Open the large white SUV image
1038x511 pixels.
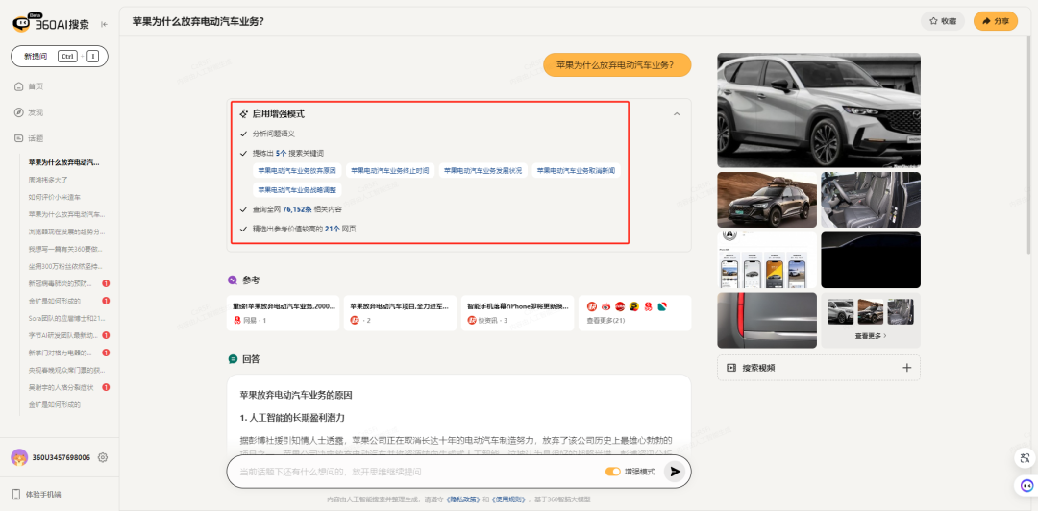pyautogui.click(x=818, y=110)
